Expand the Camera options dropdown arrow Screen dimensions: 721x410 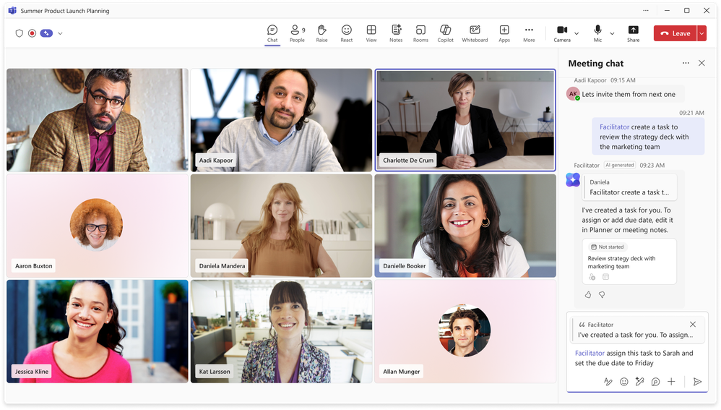[x=577, y=33]
